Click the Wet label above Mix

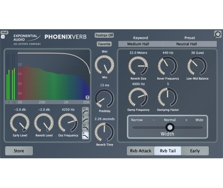[x=105, y=51]
